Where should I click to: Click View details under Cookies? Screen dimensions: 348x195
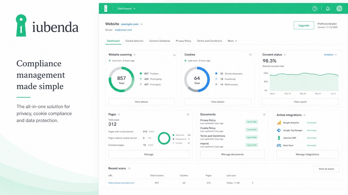click(x=218, y=102)
